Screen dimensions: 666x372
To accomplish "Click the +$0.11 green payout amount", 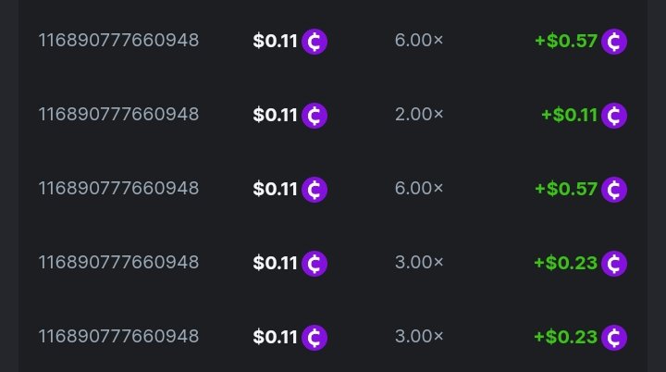I will [x=569, y=116].
